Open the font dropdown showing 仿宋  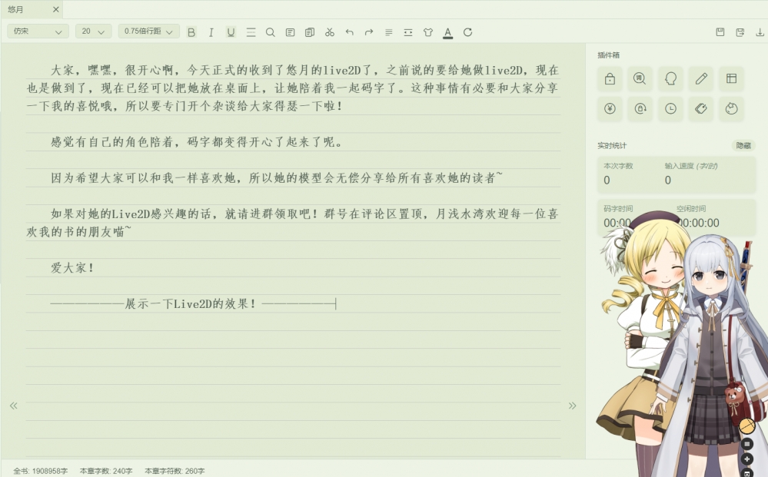[x=38, y=31]
